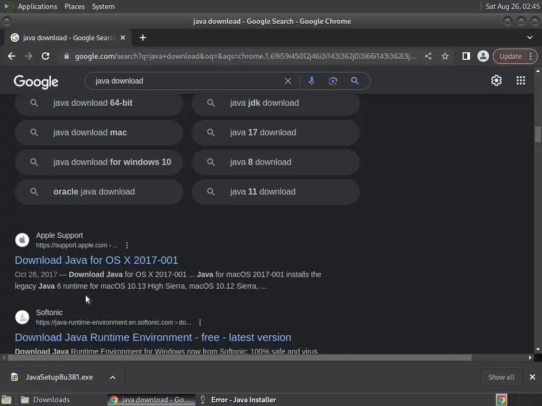Close the downloads bar

pos(532,377)
